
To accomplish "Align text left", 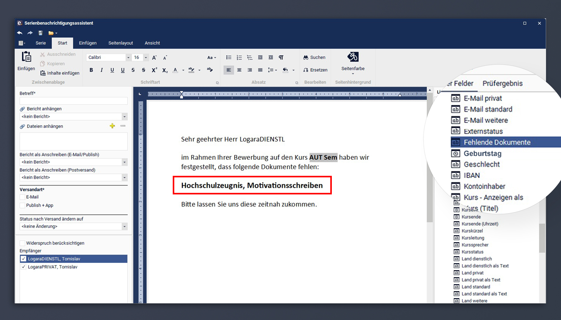I will click(229, 70).
